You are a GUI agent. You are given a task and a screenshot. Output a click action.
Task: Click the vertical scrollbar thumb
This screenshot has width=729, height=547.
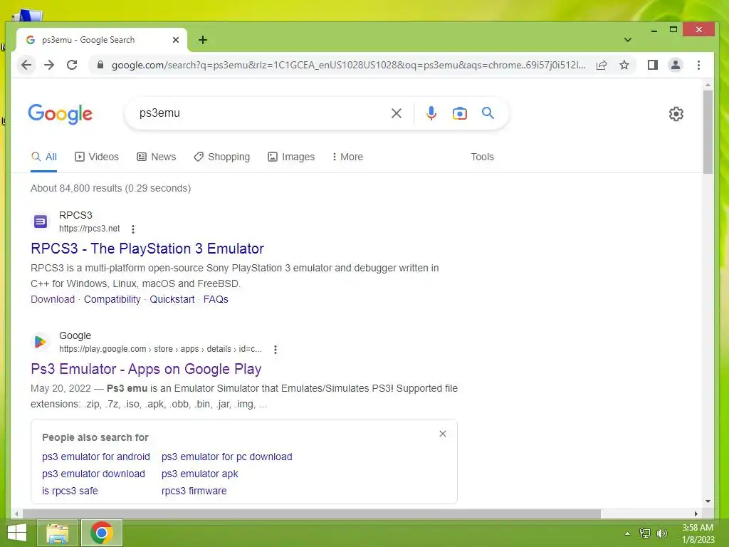708,132
